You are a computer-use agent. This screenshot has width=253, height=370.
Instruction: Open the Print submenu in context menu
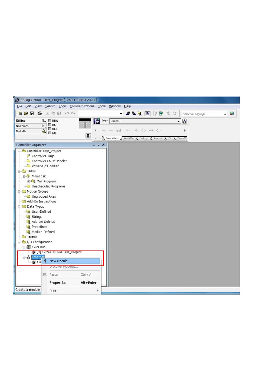[71, 291]
